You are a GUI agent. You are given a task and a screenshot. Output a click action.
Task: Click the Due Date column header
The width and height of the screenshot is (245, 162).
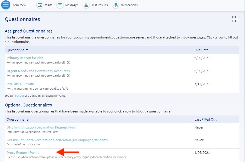[201, 50]
